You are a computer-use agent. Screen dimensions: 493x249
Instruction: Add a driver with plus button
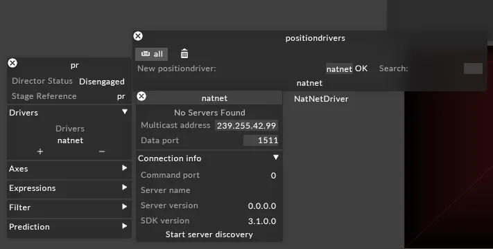coord(40,151)
